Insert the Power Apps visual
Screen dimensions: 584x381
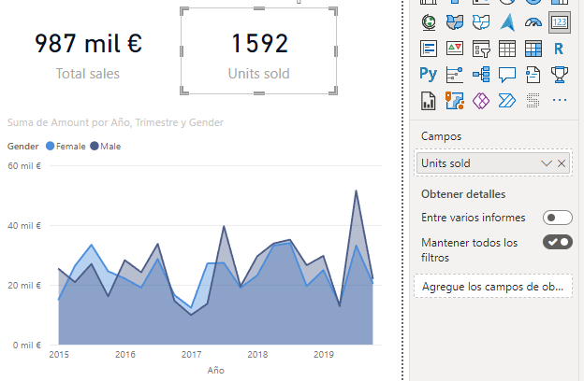tap(481, 100)
